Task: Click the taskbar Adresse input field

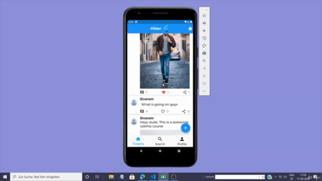Action: coord(236,177)
